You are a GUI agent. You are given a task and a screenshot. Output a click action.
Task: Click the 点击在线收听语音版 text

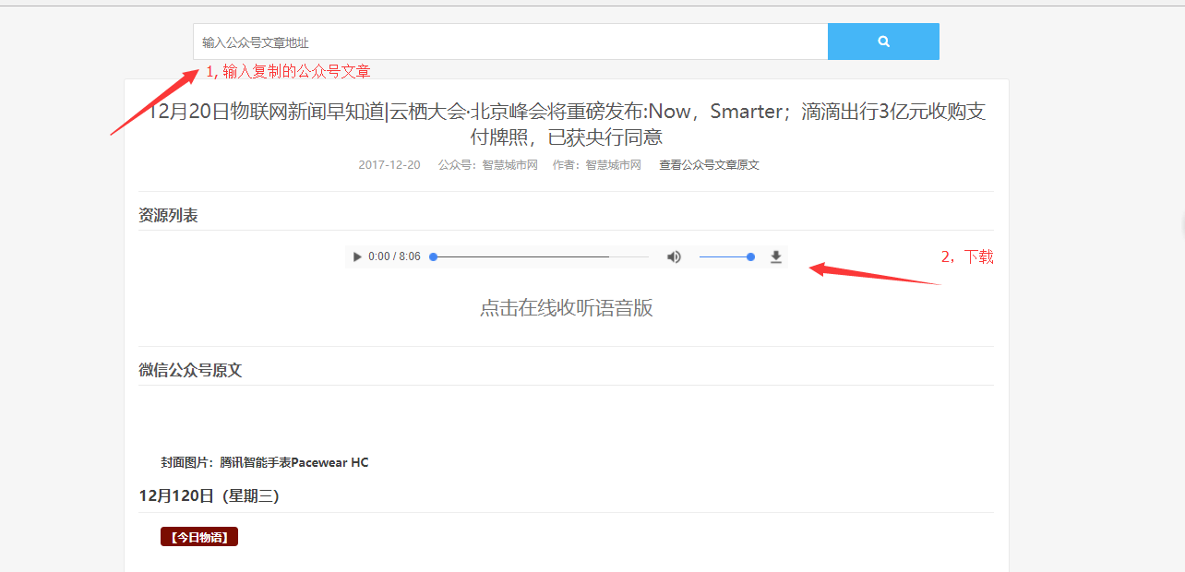(x=567, y=308)
